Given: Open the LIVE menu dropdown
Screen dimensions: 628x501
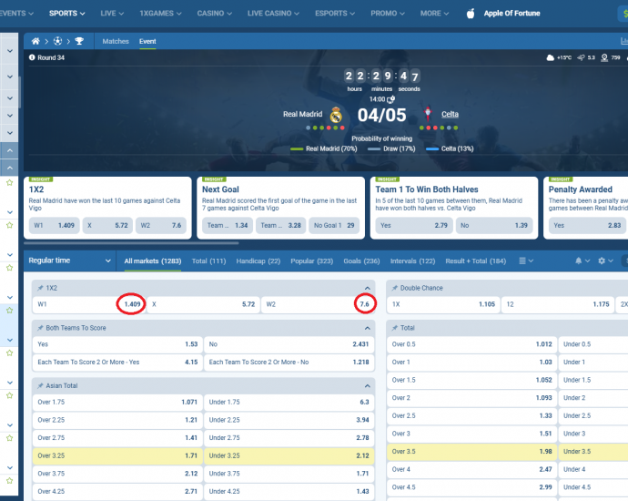Looking at the screenshot, I should click(112, 14).
